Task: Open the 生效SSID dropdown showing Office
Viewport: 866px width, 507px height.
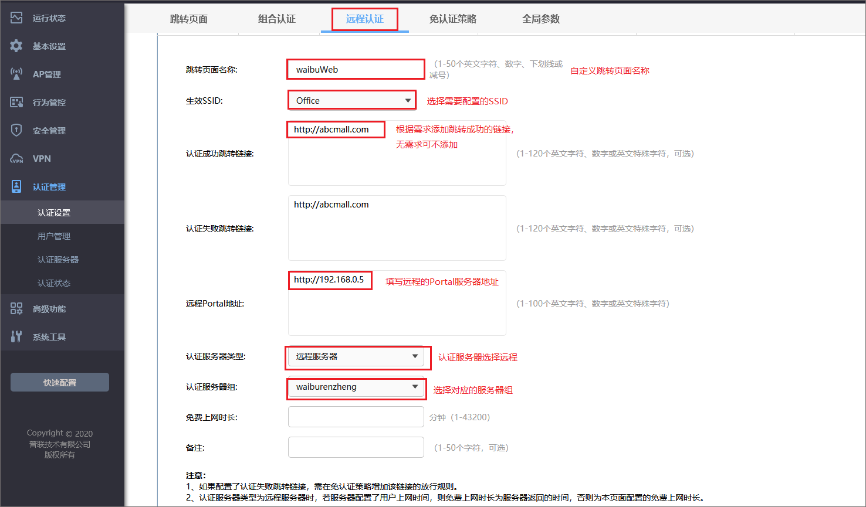Action: [351, 100]
